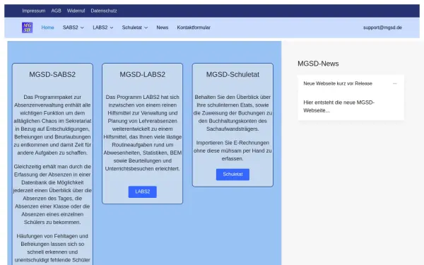Open the AGB link
This screenshot has width=424, height=265.
pyautogui.click(x=56, y=11)
